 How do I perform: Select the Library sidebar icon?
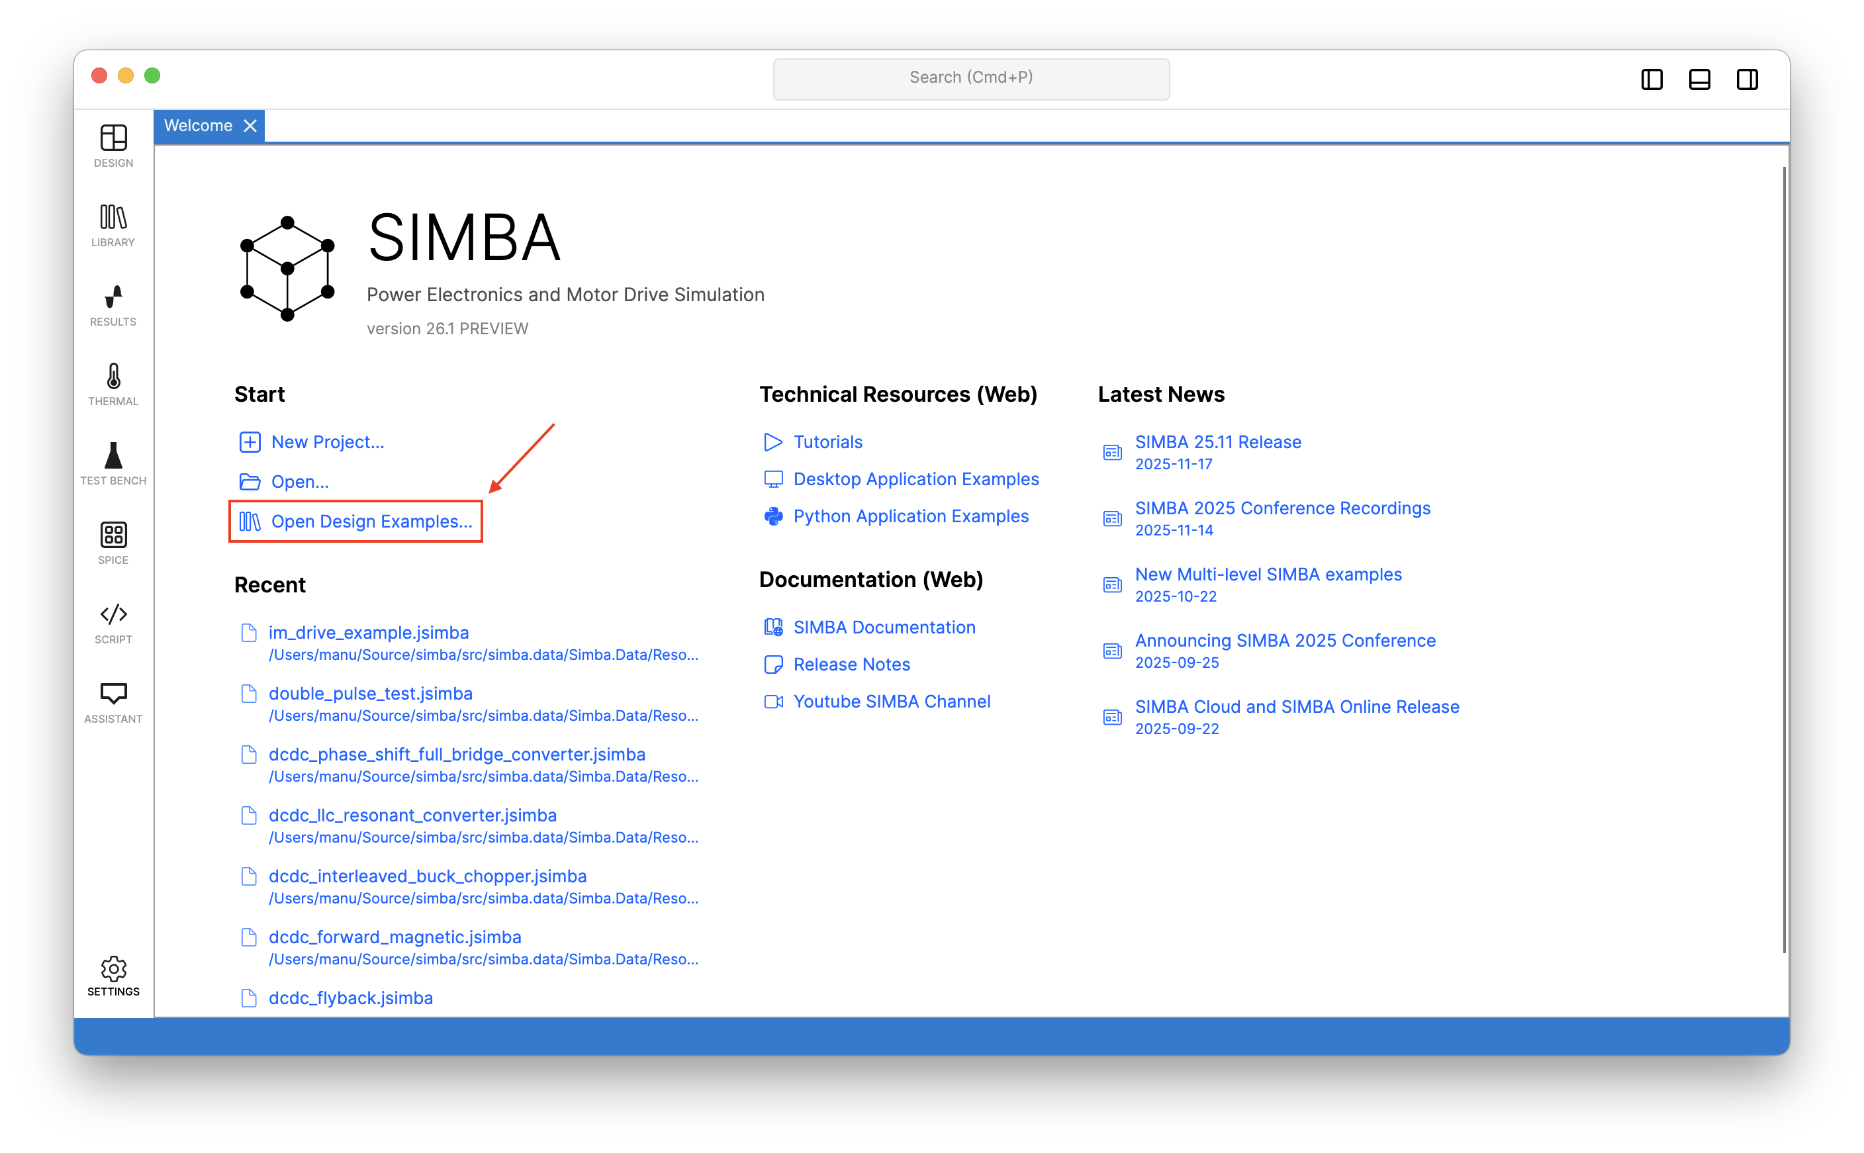click(113, 226)
